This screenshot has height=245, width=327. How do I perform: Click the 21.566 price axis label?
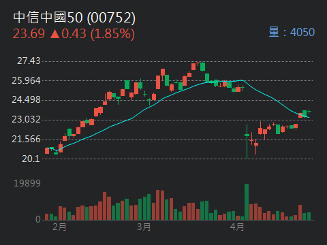pos(26,139)
